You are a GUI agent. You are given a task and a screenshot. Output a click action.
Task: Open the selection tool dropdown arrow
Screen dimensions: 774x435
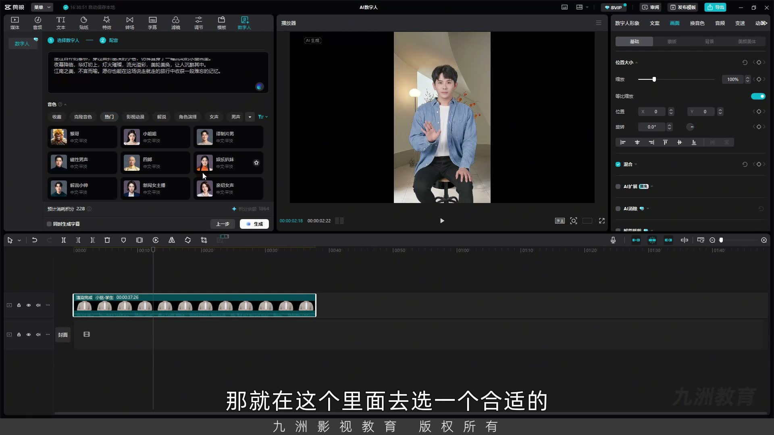19,240
